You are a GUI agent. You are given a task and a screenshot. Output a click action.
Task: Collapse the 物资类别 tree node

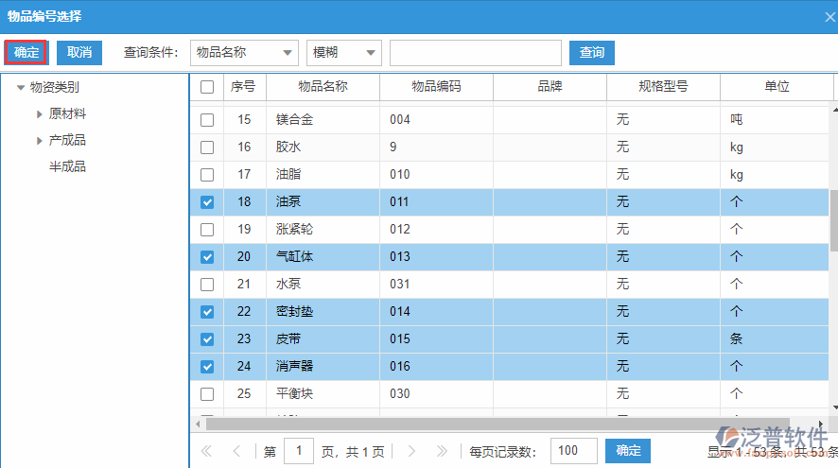tap(20, 87)
